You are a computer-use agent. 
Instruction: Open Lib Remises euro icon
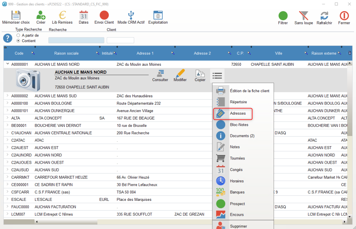pyautogui.click(x=62, y=16)
